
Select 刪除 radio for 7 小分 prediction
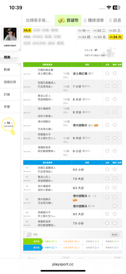115,86
